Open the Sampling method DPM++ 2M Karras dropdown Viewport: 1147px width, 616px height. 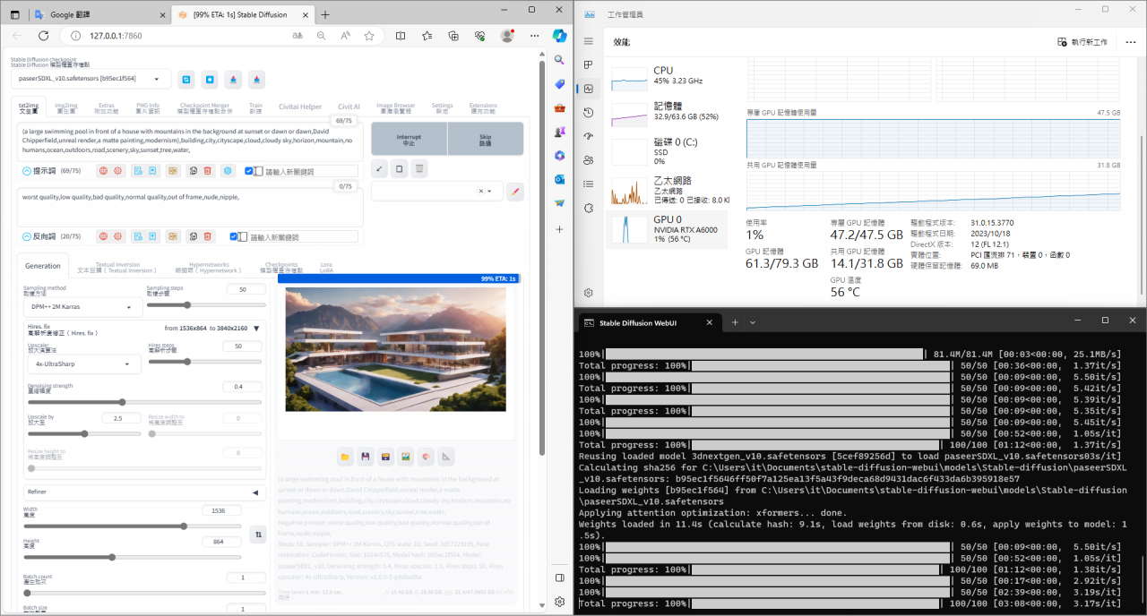tap(81, 307)
